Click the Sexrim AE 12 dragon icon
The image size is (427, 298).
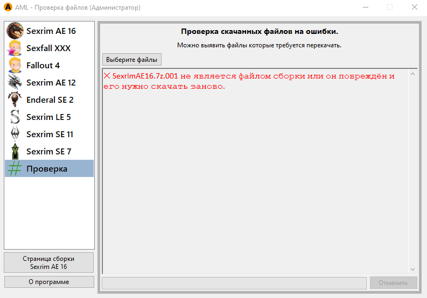(x=15, y=83)
